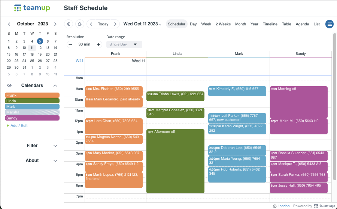This screenshot has width=337, height=209.
Task: Collapse the Calendars section
Action: (x=55, y=85)
